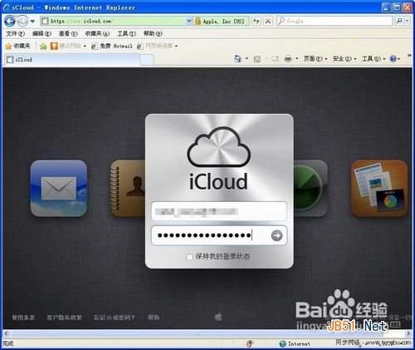Open the 查看 menu
This screenshot has height=350, width=415.
[68, 33]
